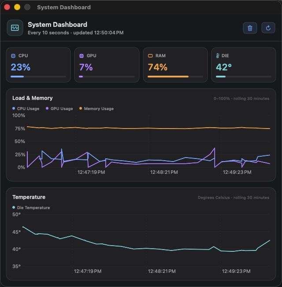
Task: Click the RAM usage progress bar
Action: coord(175,77)
